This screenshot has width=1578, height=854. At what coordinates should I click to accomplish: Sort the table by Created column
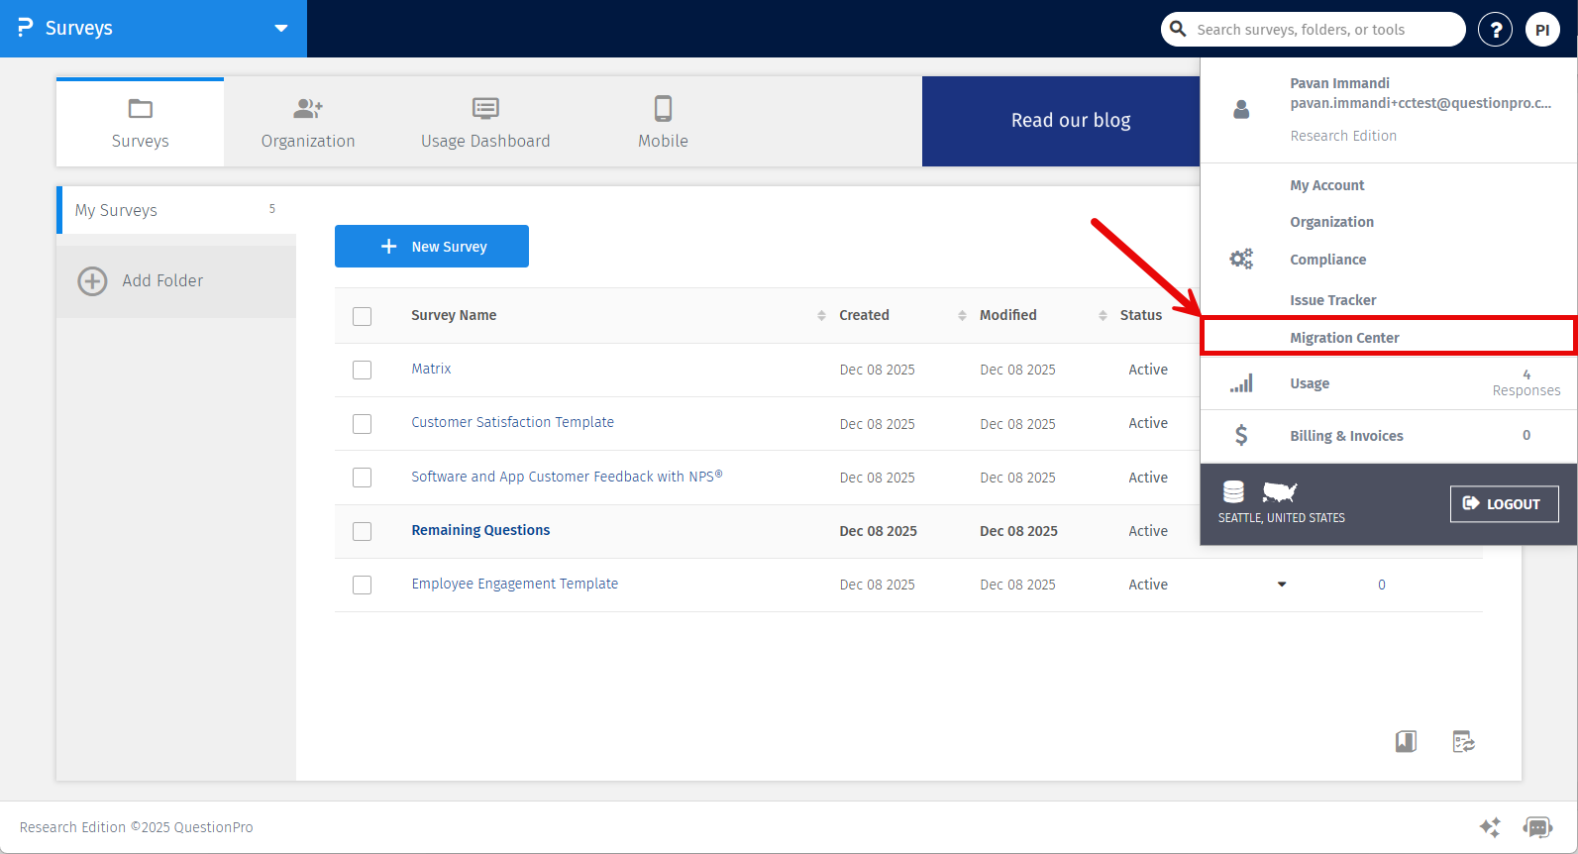tap(864, 315)
